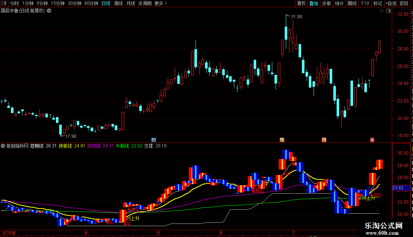Click month 5 on time axis
The height and width of the screenshot is (237, 413).
(x=159, y=233)
